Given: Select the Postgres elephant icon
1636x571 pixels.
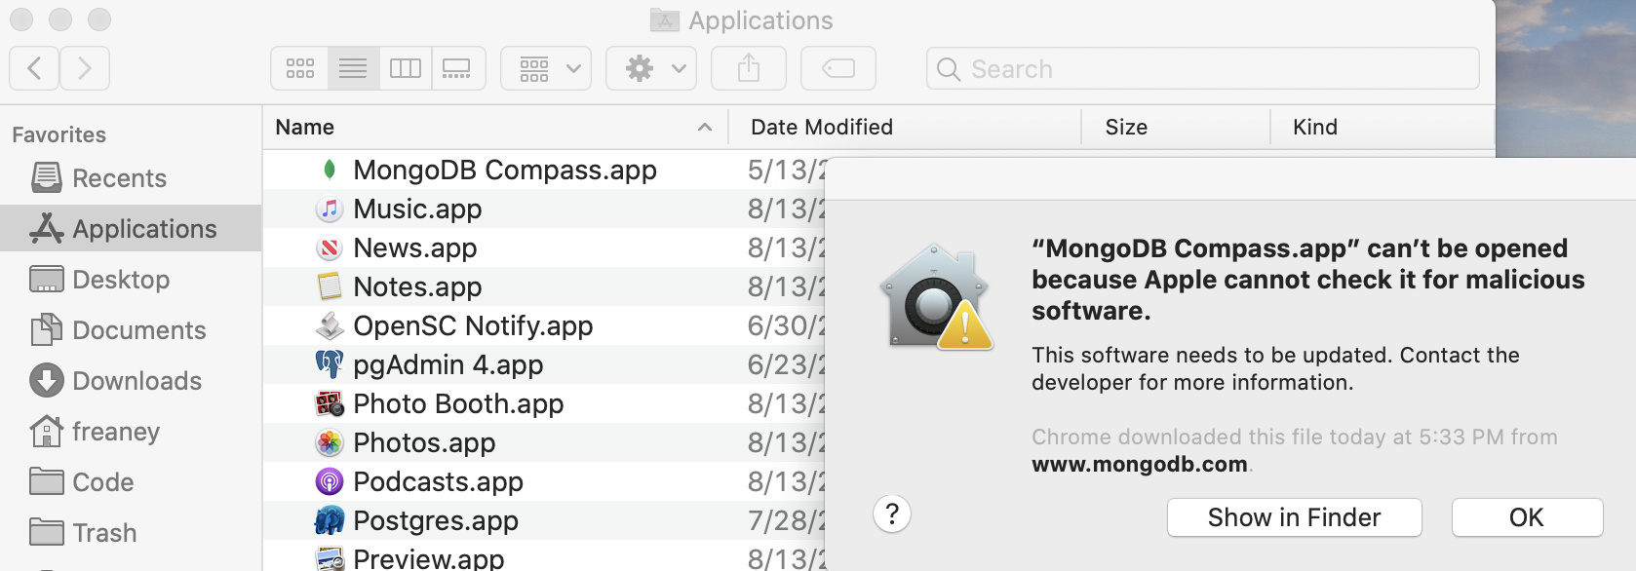Looking at the screenshot, I should (330, 520).
